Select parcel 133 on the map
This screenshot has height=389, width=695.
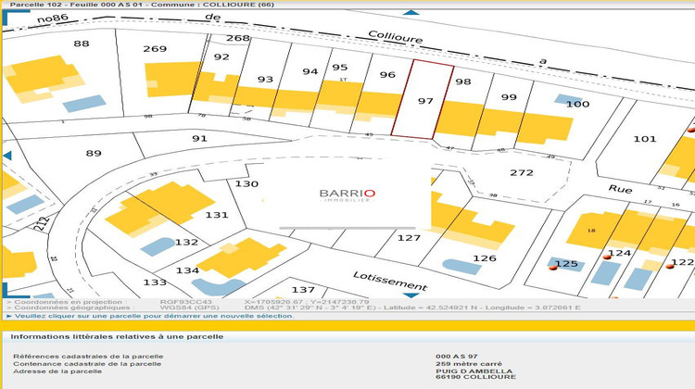click(155, 282)
